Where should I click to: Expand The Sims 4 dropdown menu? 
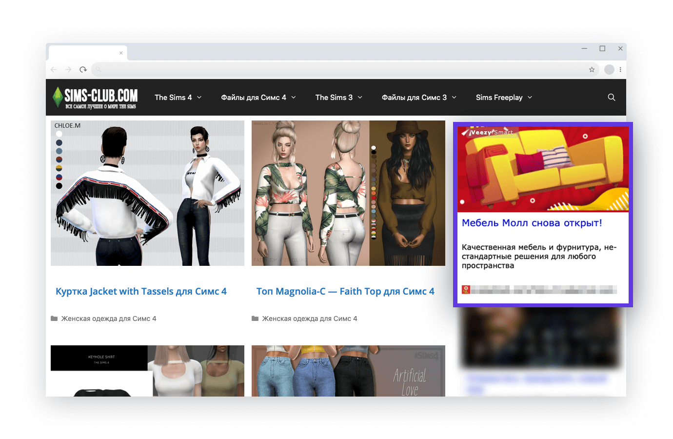pyautogui.click(x=178, y=98)
